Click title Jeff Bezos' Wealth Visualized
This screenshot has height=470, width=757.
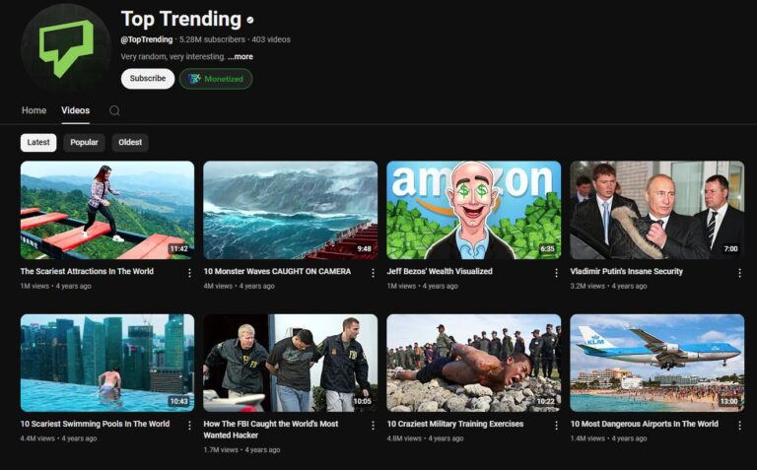(x=440, y=271)
